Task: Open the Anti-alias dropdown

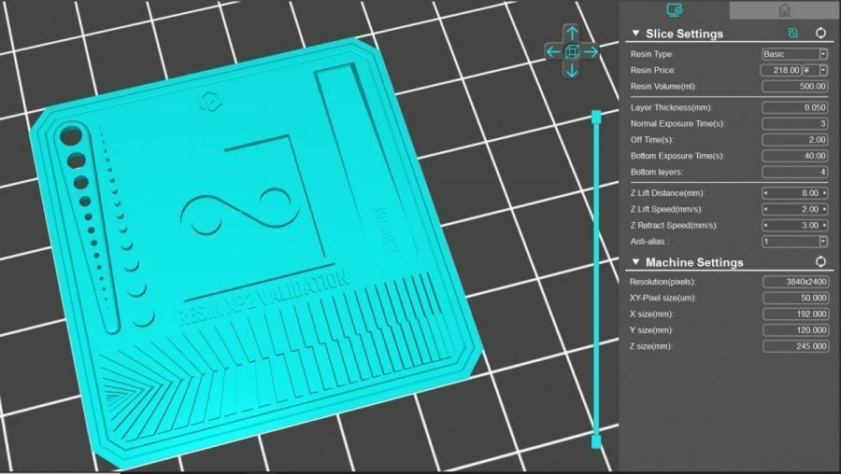Action: coord(822,242)
